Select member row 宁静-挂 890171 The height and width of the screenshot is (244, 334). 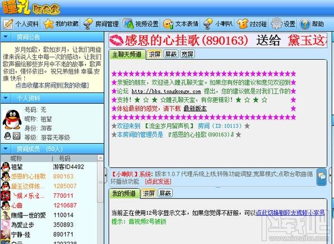(49, 234)
